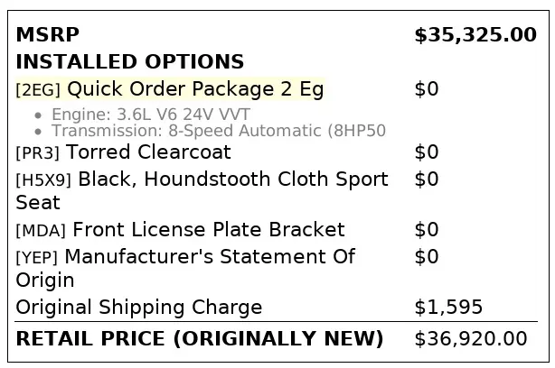Click the INSTALLED OPTIONS heading
The height and width of the screenshot is (368, 555).
pyautogui.click(x=130, y=62)
